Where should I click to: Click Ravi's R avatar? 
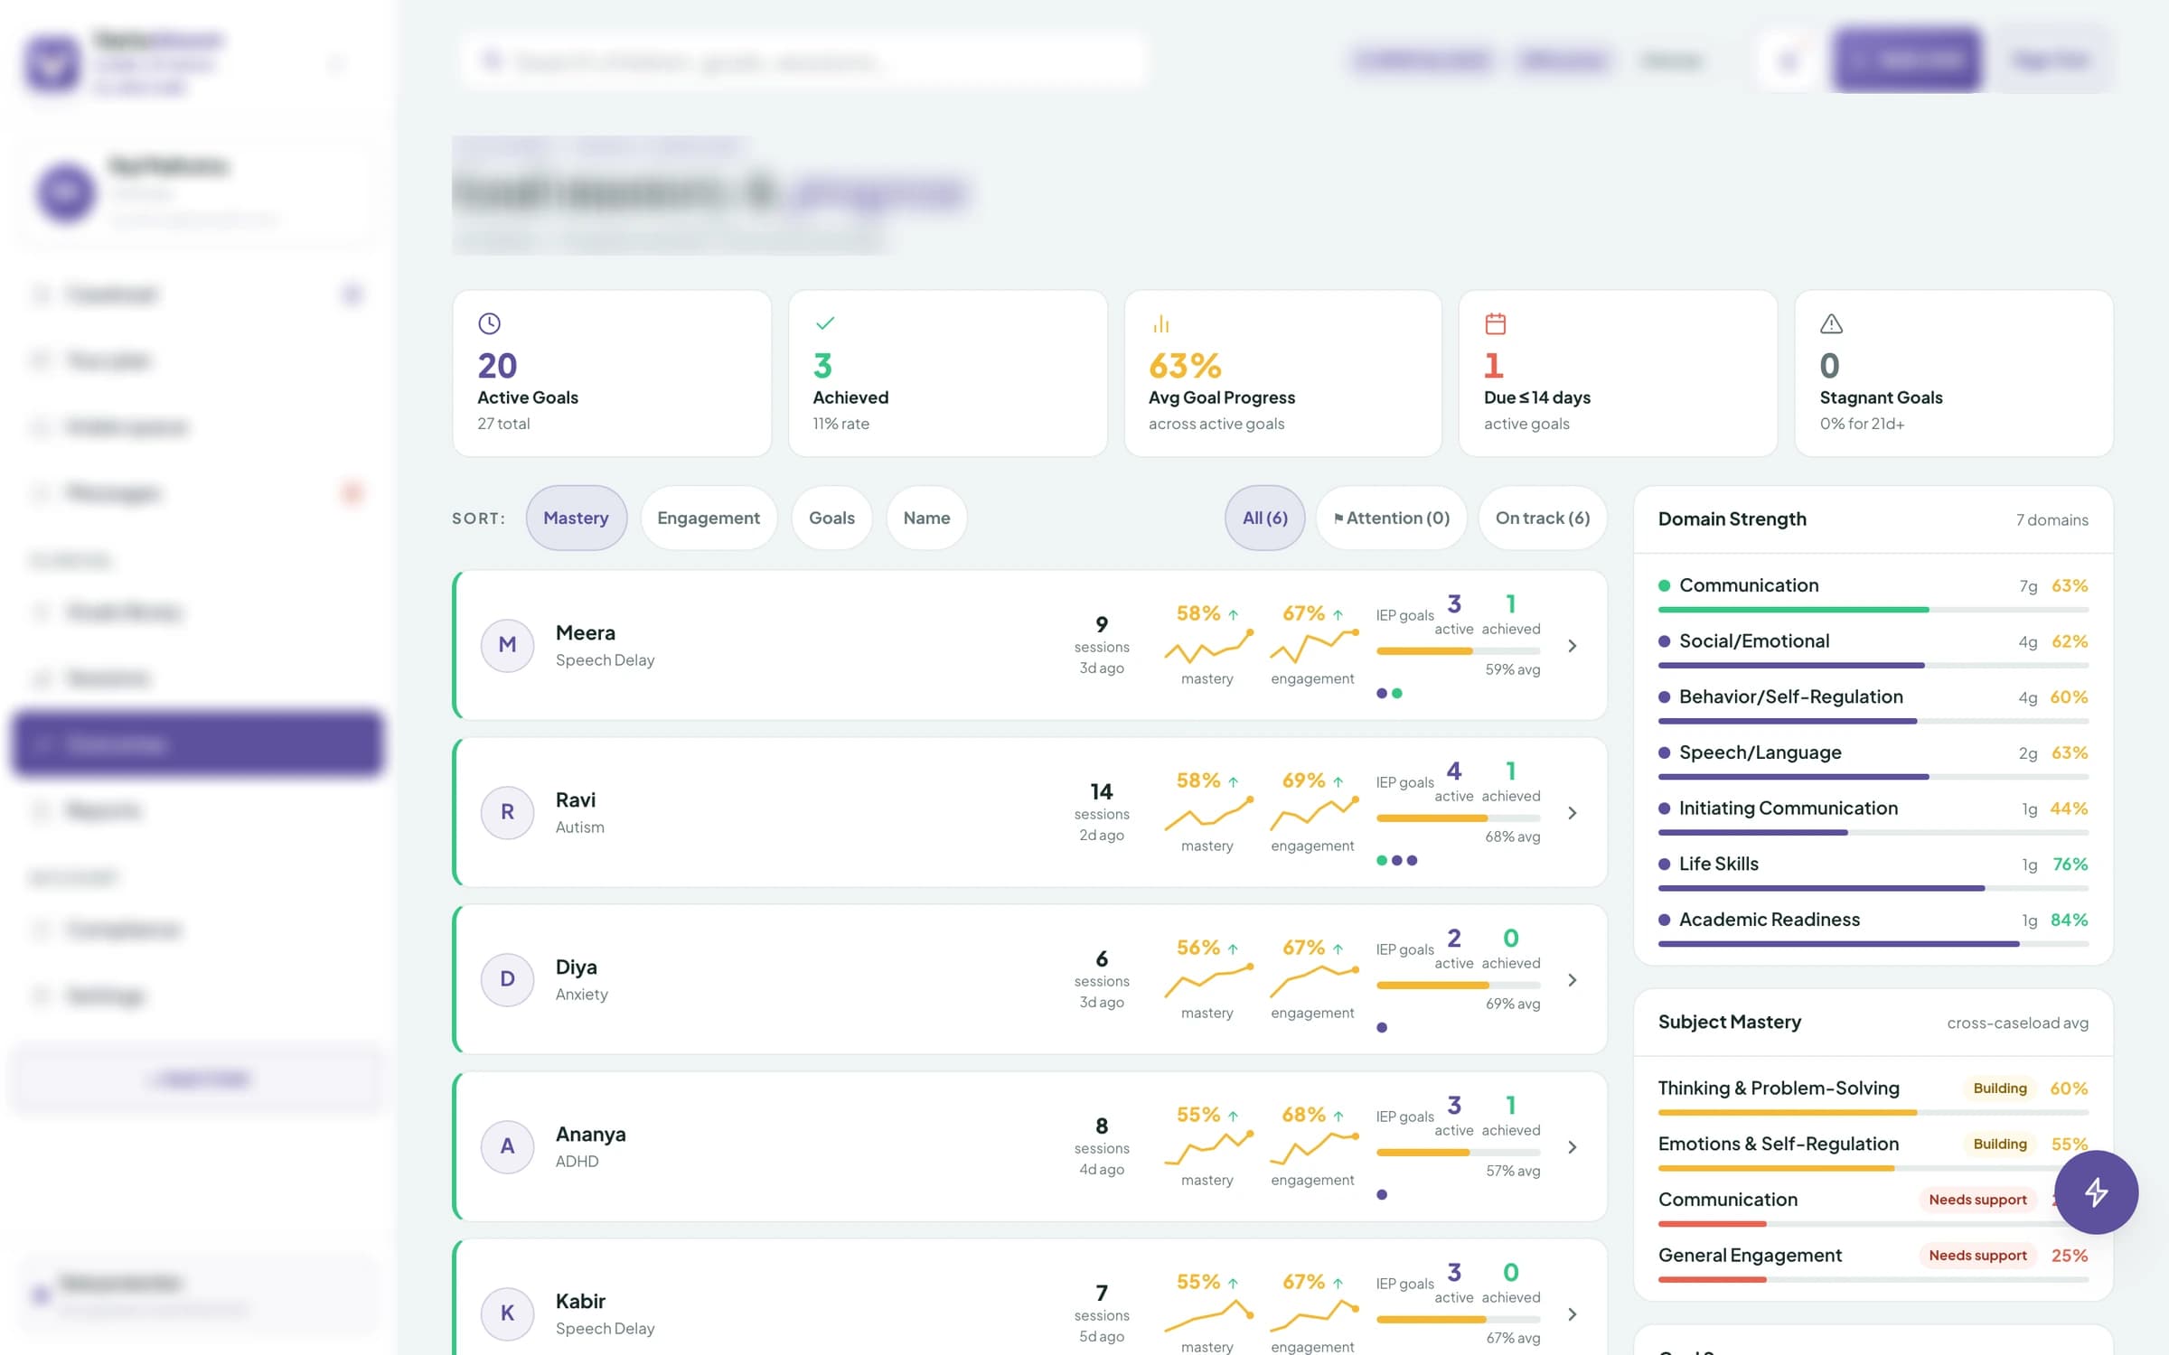pyautogui.click(x=507, y=812)
